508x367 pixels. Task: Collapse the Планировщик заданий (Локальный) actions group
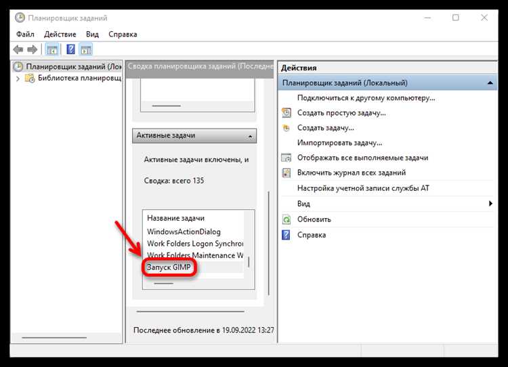[x=490, y=83]
